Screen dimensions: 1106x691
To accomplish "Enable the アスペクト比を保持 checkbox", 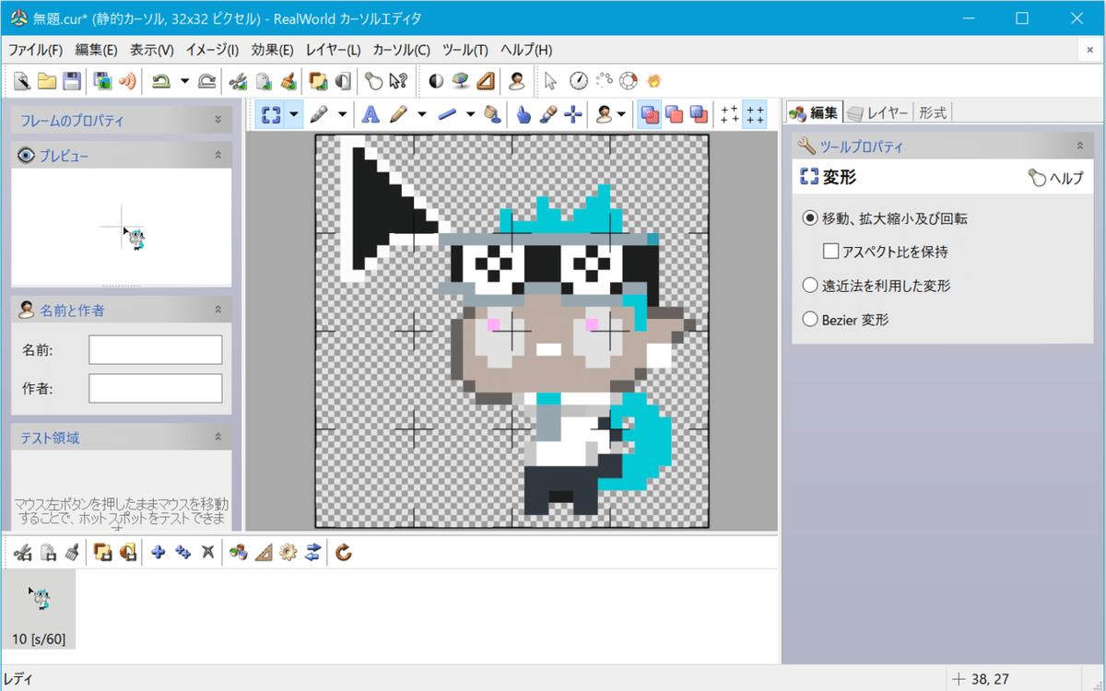I will 830,251.
